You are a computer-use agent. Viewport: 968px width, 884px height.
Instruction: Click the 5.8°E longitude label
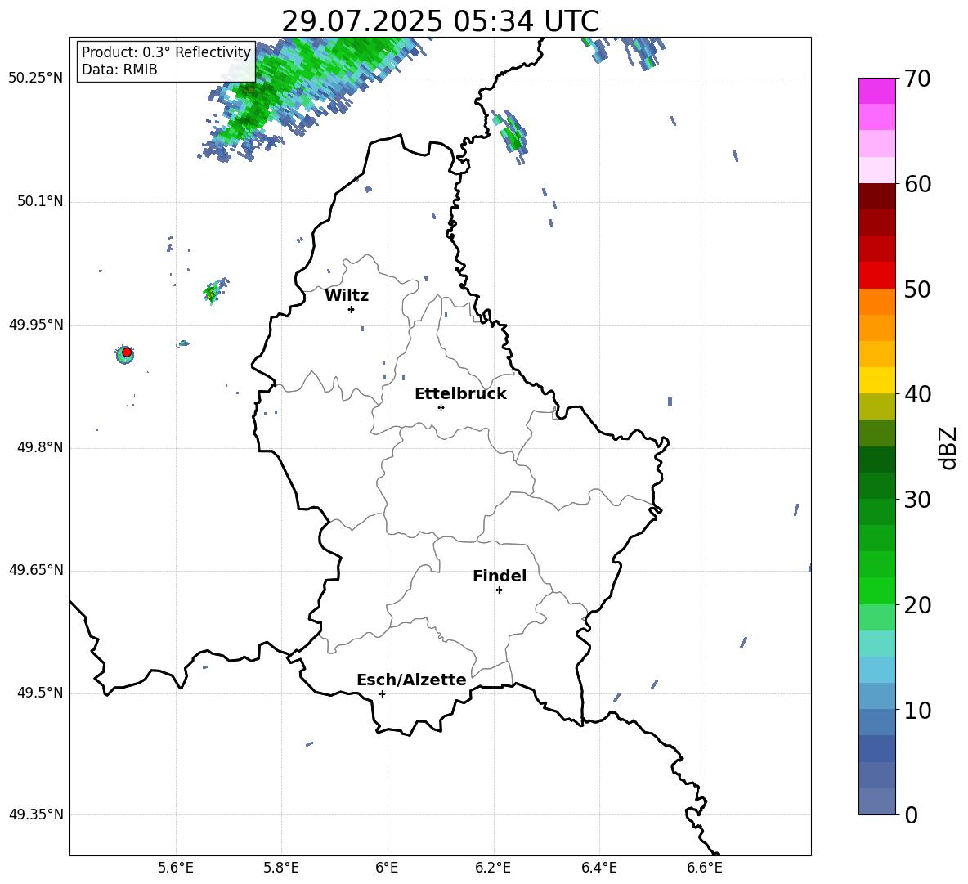281,868
